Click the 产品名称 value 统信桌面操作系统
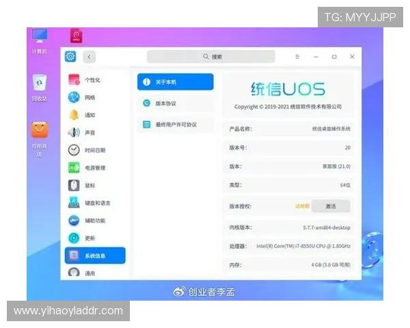 (x=331, y=128)
